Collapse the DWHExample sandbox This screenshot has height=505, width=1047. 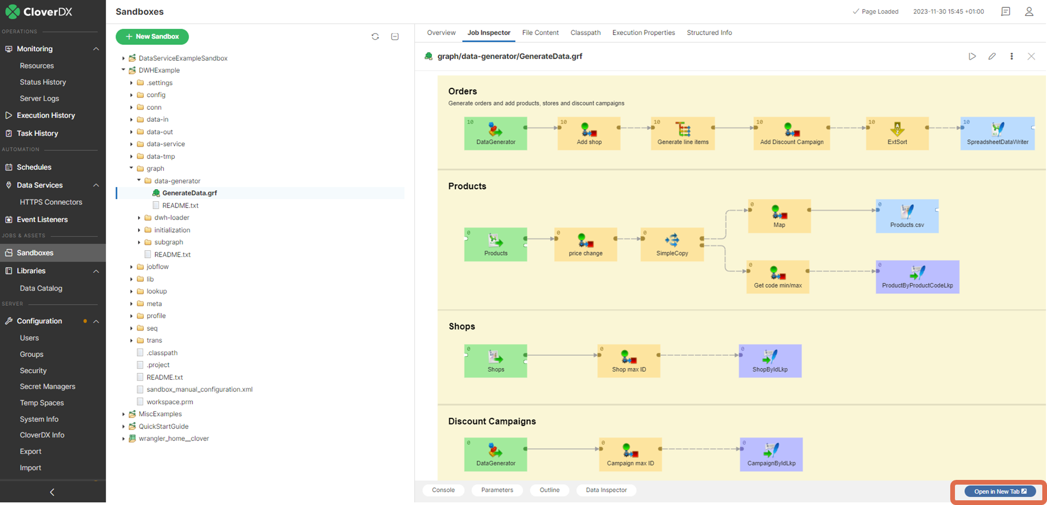[x=123, y=70]
